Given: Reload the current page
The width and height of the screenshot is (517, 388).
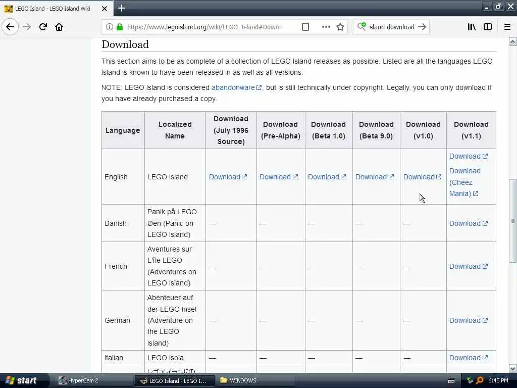Looking at the screenshot, I should 43,27.
